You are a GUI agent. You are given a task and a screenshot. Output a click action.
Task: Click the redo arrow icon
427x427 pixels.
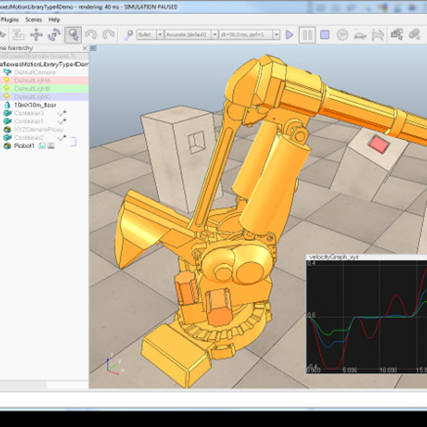(108, 35)
